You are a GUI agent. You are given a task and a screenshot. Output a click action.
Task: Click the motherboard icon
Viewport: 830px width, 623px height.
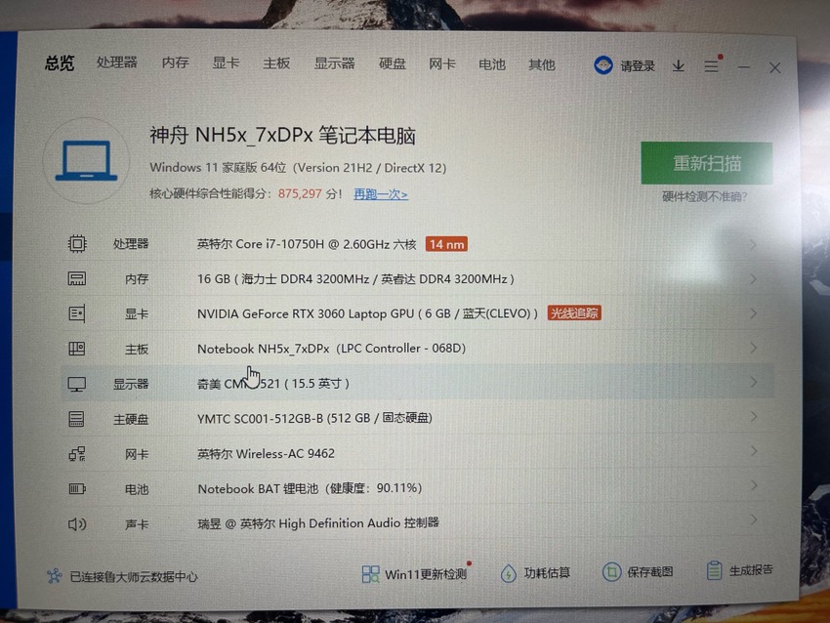(77, 349)
